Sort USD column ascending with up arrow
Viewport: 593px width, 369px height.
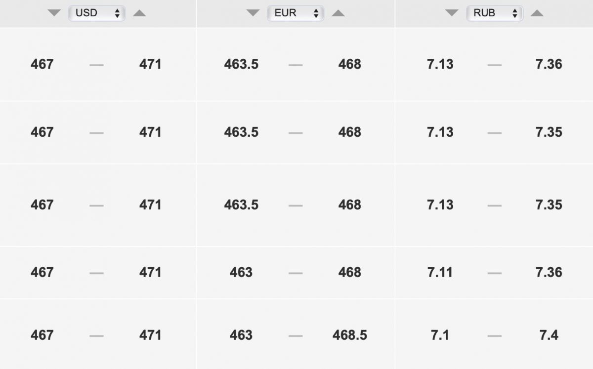(x=139, y=13)
